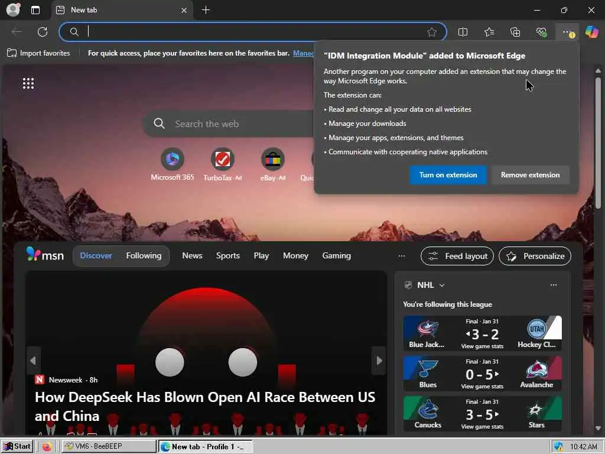View game stats for the 0-5 game
This screenshot has height=454, width=605.
(482, 387)
